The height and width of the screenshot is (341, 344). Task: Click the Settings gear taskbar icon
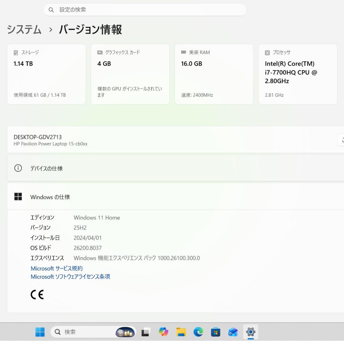pos(251,332)
